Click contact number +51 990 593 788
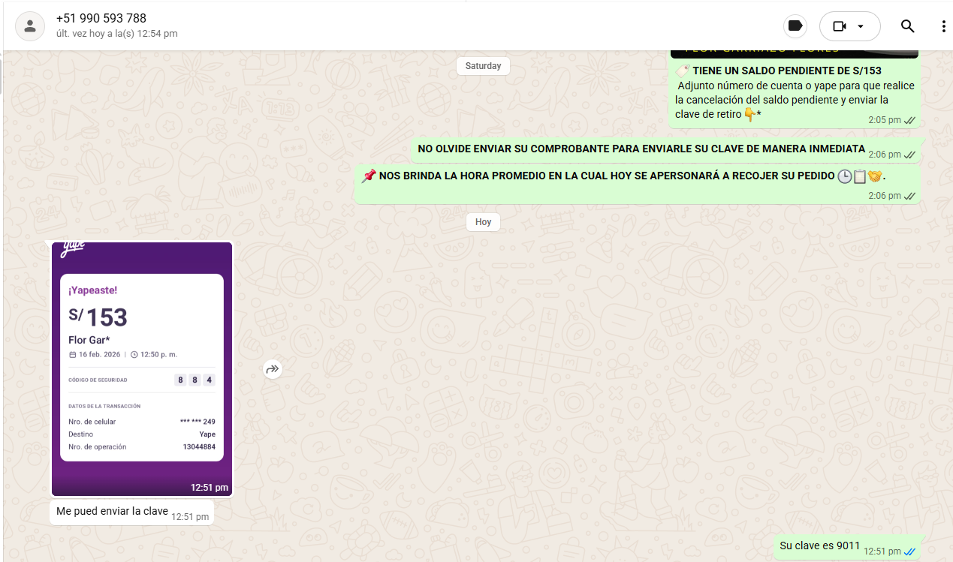Screen dimensions: 953x562 pyautogui.click(x=101, y=18)
